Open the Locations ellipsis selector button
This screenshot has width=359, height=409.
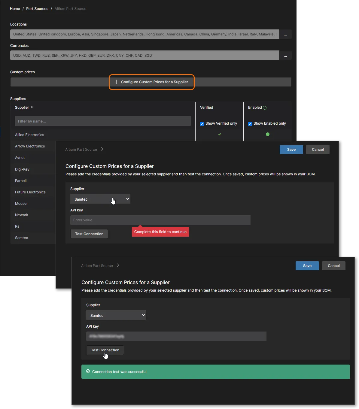pyautogui.click(x=285, y=34)
